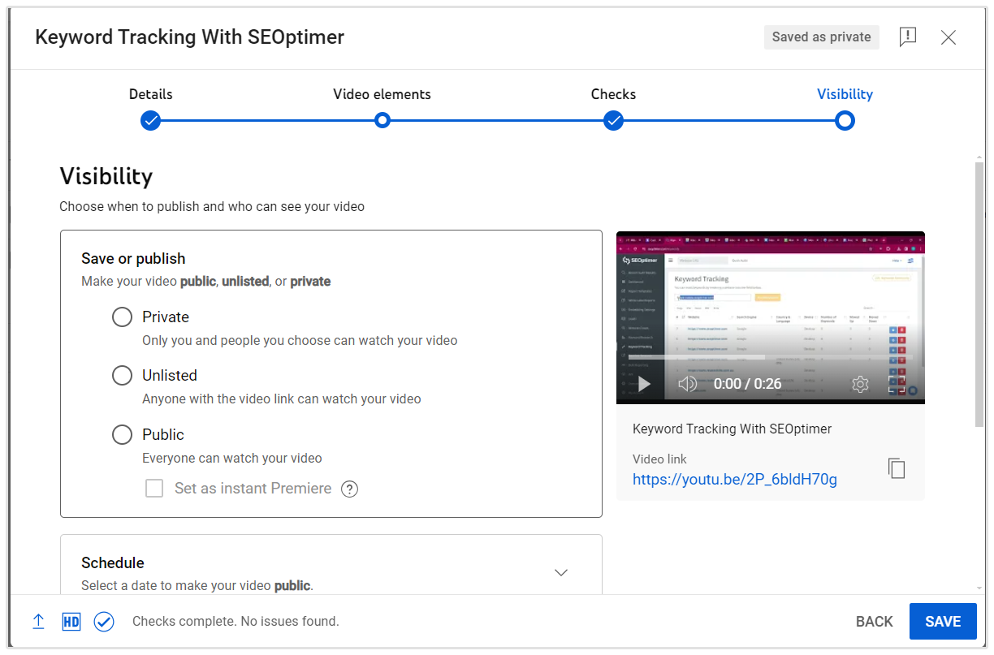Go to the Details step
Viewport: 994px width, 655px height.
pyautogui.click(x=150, y=121)
